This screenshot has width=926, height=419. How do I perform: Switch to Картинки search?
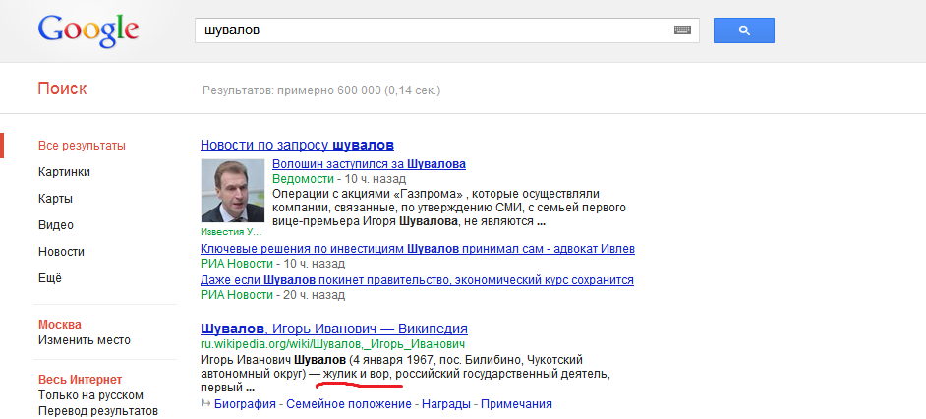pos(64,172)
